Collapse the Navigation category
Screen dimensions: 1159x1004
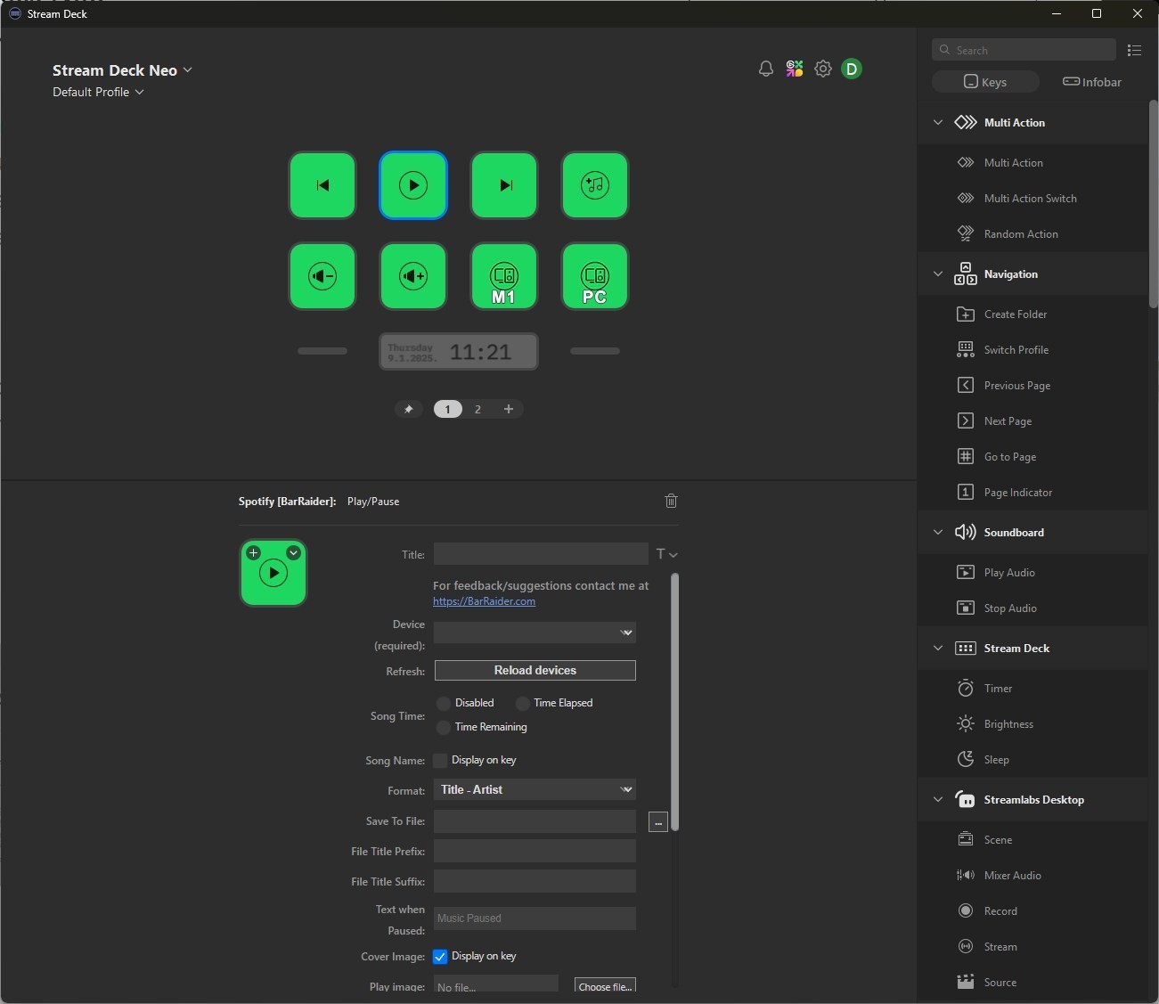pyautogui.click(x=937, y=274)
